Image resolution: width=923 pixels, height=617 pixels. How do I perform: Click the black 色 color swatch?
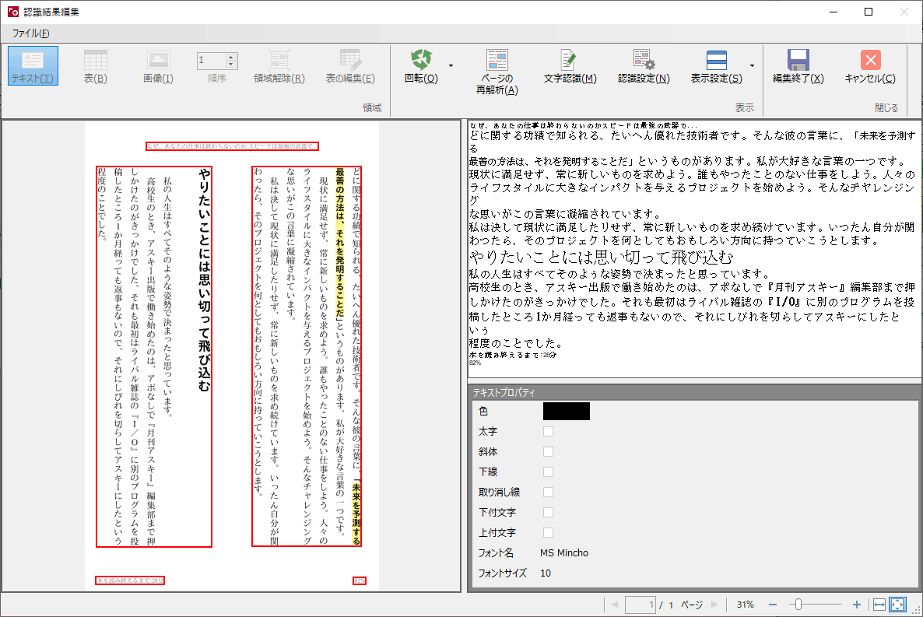567,411
